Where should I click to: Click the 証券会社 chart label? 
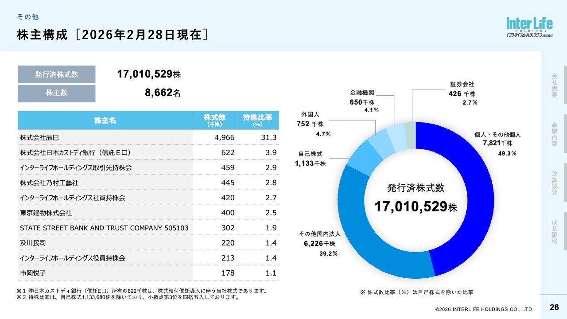coord(462,84)
